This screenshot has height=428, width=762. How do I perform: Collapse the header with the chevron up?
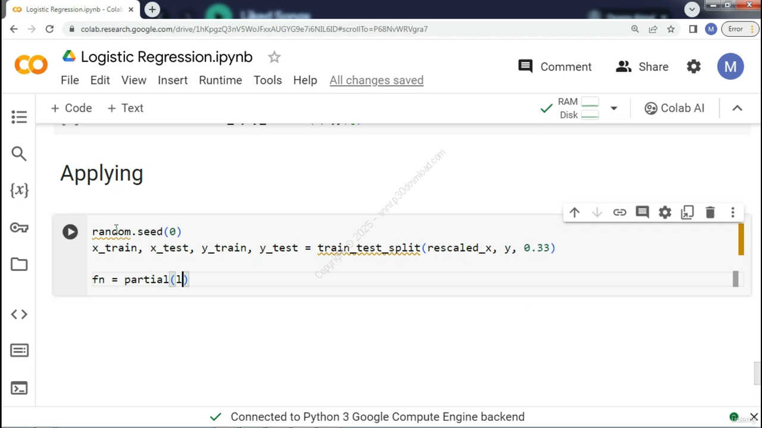pos(737,108)
